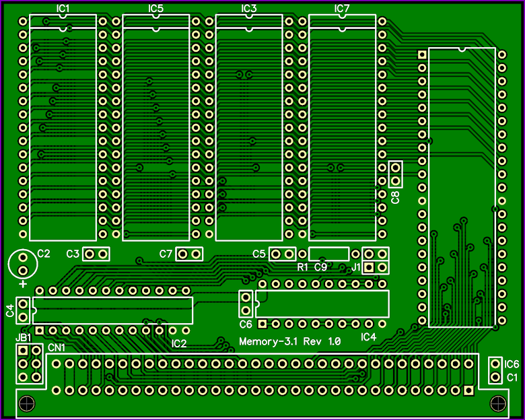
Task: Click the square pin-1 pad of IC4
Action: (262, 324)
